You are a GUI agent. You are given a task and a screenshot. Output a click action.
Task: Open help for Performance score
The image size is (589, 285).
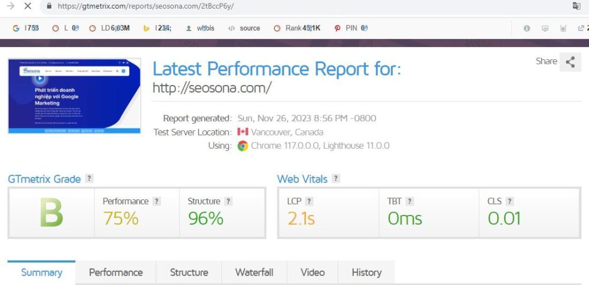(x=156, y=201)
